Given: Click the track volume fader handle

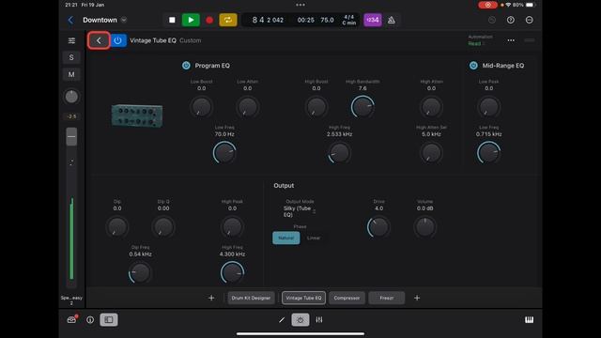Looking at the screenshot, I should point(71,137).
